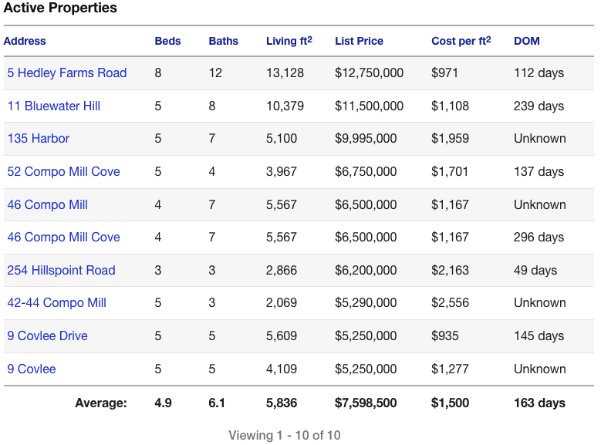This screenshot has height=445, width=601.
Task: Click the $12,750,000 list price cell
Action: pyautogui.click(x=369, y=73)
